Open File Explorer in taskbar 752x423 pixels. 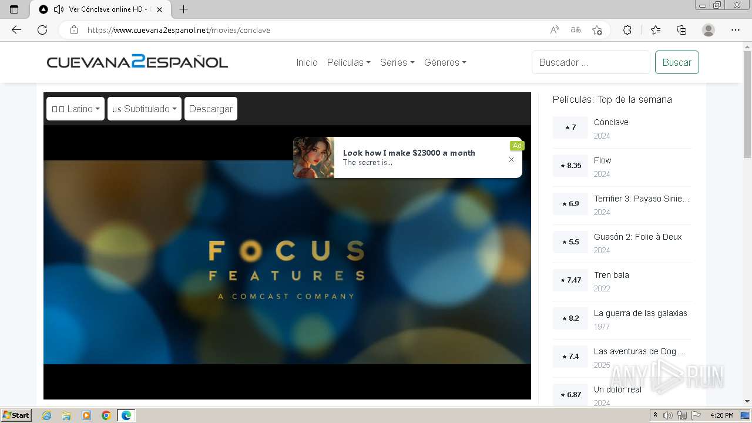coord(66,415)
